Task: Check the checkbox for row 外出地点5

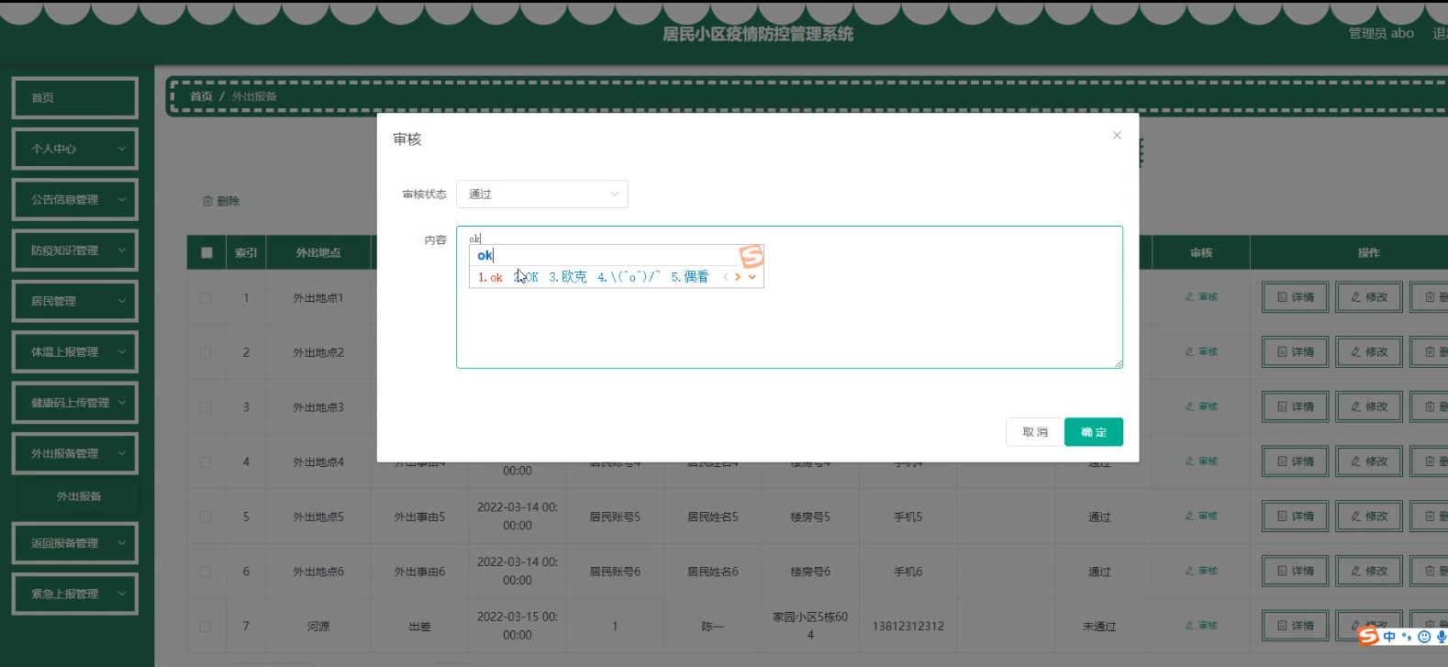Action: (206, 517)
